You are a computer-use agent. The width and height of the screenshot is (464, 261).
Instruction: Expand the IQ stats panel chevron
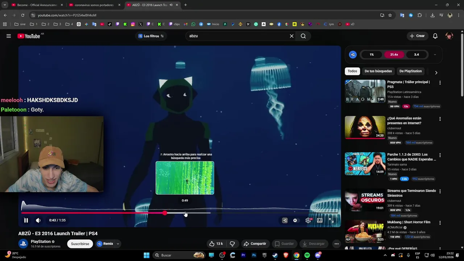(x=435, y=55)
